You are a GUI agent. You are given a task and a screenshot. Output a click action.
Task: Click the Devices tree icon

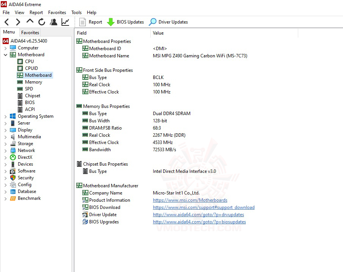point(13,164)
